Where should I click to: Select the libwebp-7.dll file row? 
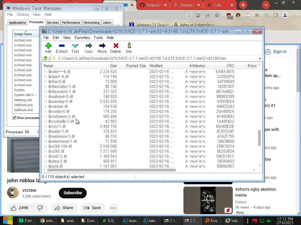click(150, 131)
